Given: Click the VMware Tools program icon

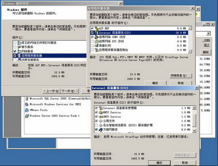Looking at the screenshot, I should (x=27, y=110).
